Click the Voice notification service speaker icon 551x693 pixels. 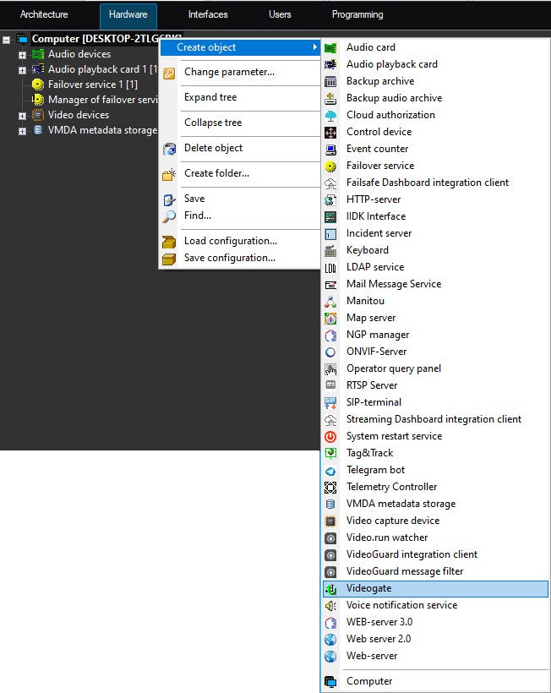click(x=330, y=605)
